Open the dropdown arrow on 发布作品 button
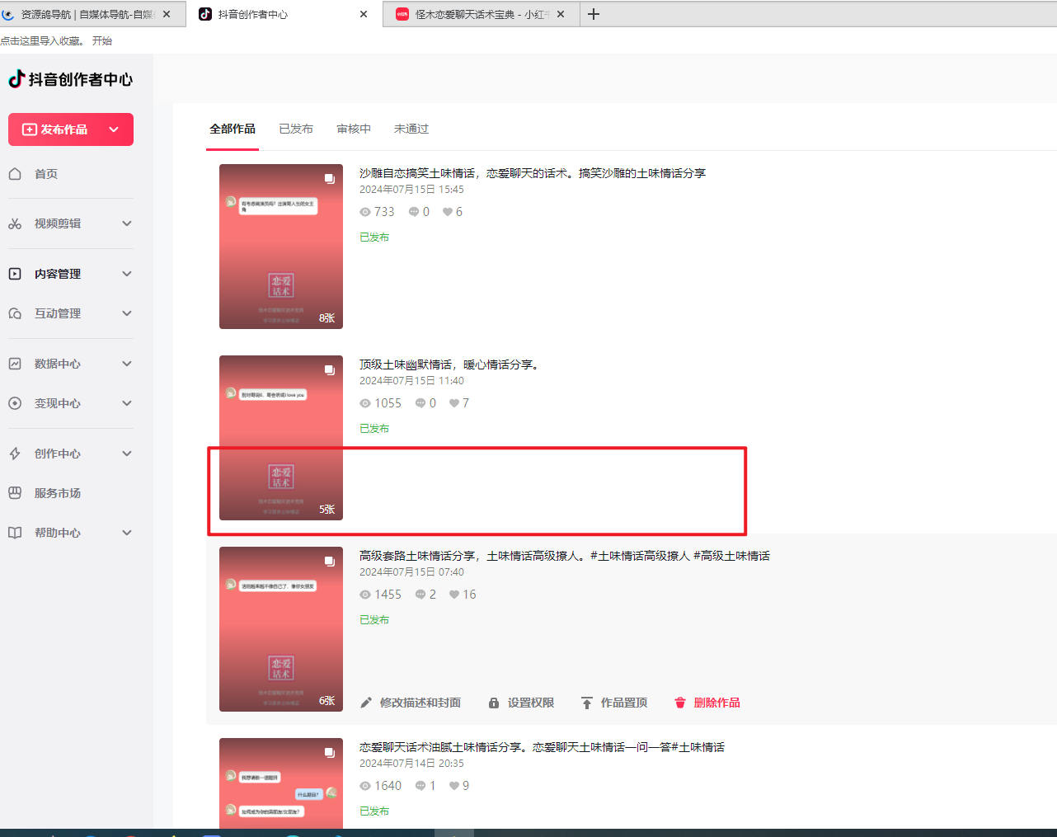Viewport: 1057px width, 837px height. [114, 129]
